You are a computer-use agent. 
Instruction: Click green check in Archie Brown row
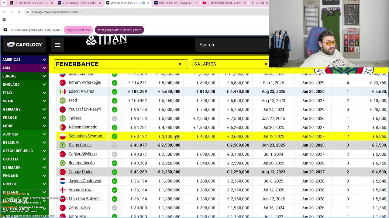click(x=115, y=190)
